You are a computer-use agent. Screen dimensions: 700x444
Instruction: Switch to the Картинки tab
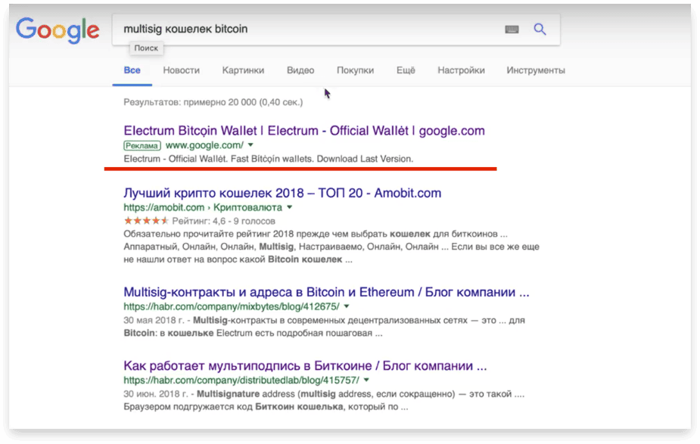coord(244,70)
